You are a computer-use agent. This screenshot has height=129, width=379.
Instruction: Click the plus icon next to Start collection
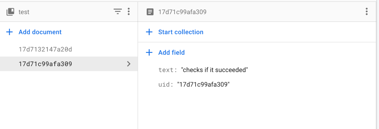click(149, 32)
